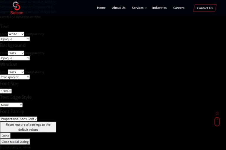226x150 pixels.
Task: Open the Window Color dropdown
Action: click(x=16, y=72)
